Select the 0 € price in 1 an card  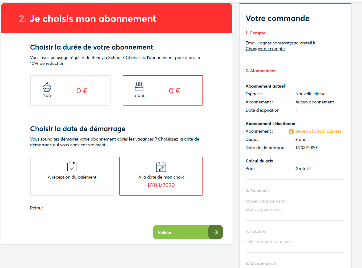(82, 91)
